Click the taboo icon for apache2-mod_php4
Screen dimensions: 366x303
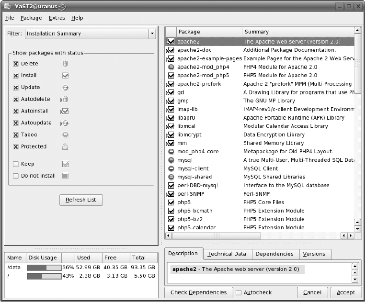[171, 67]
